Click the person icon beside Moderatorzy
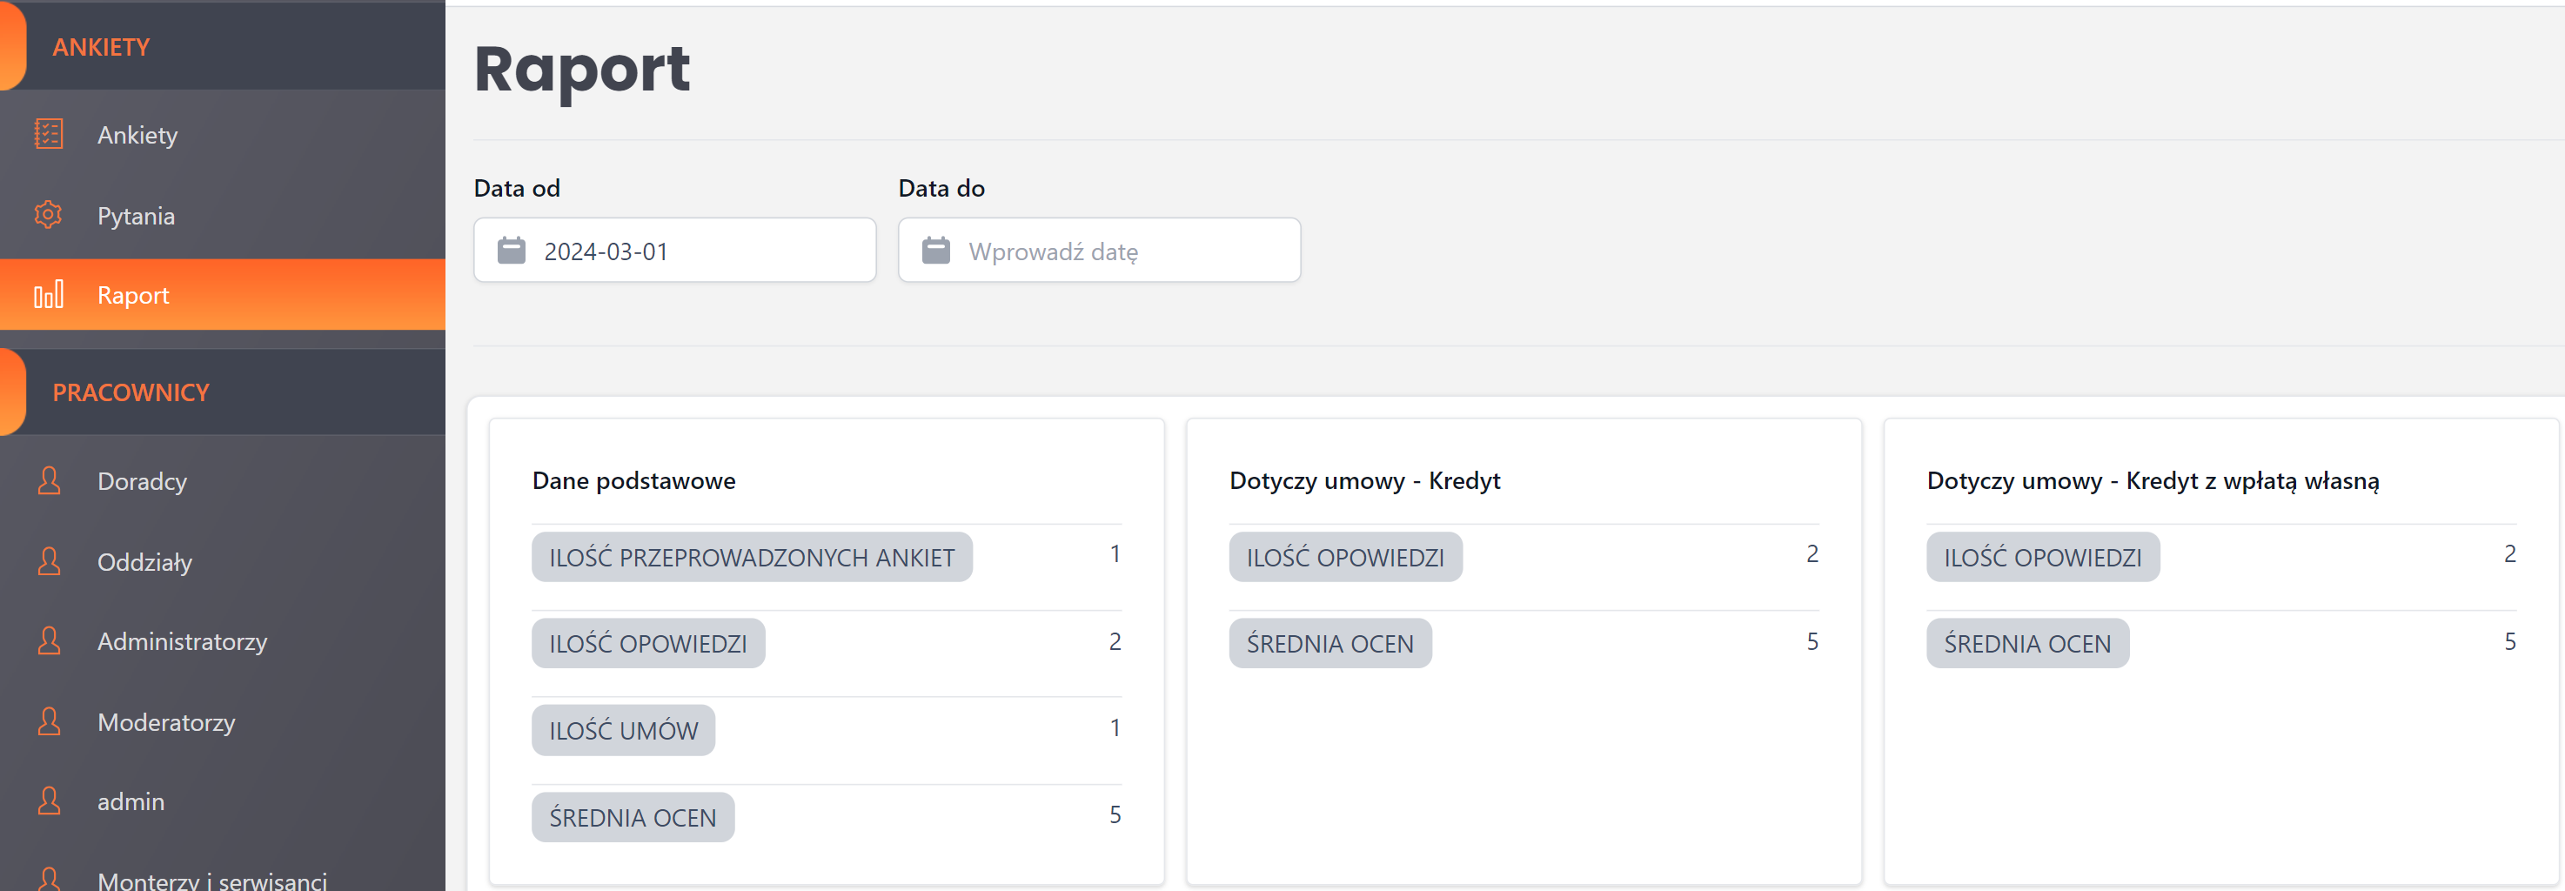The width and height of the screenshot is (2565, 891). pyautogui.click(x=49, y=721)
